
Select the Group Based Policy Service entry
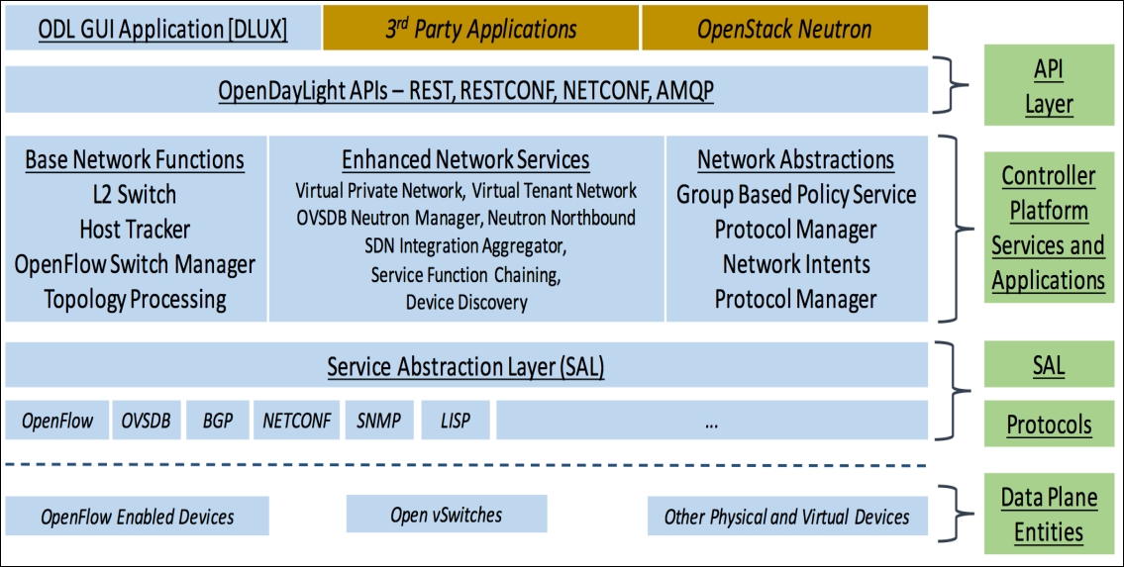tap(795, 194)
